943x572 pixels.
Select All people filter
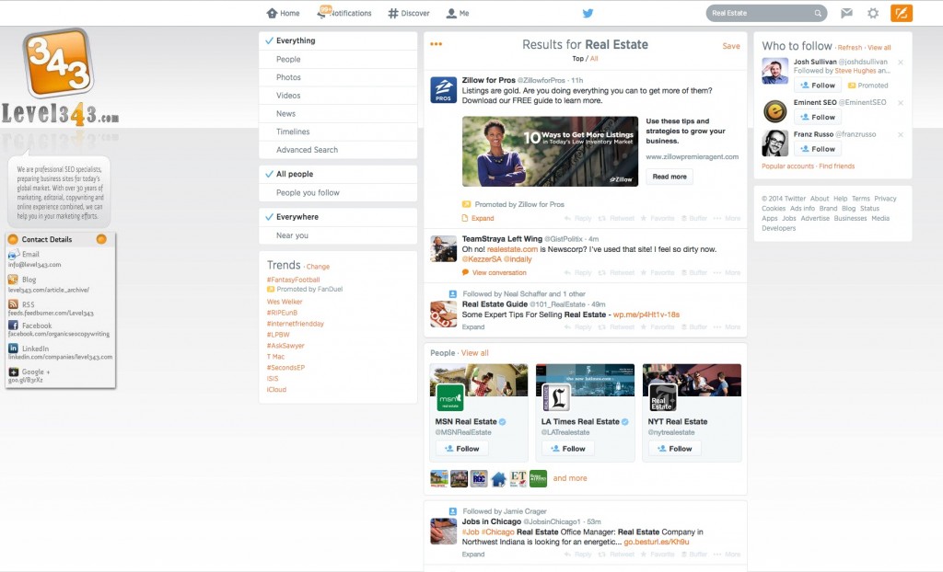click(338, 174)
